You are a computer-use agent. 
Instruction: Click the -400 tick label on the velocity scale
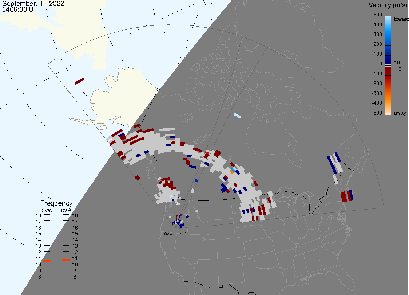coord(377,103)
